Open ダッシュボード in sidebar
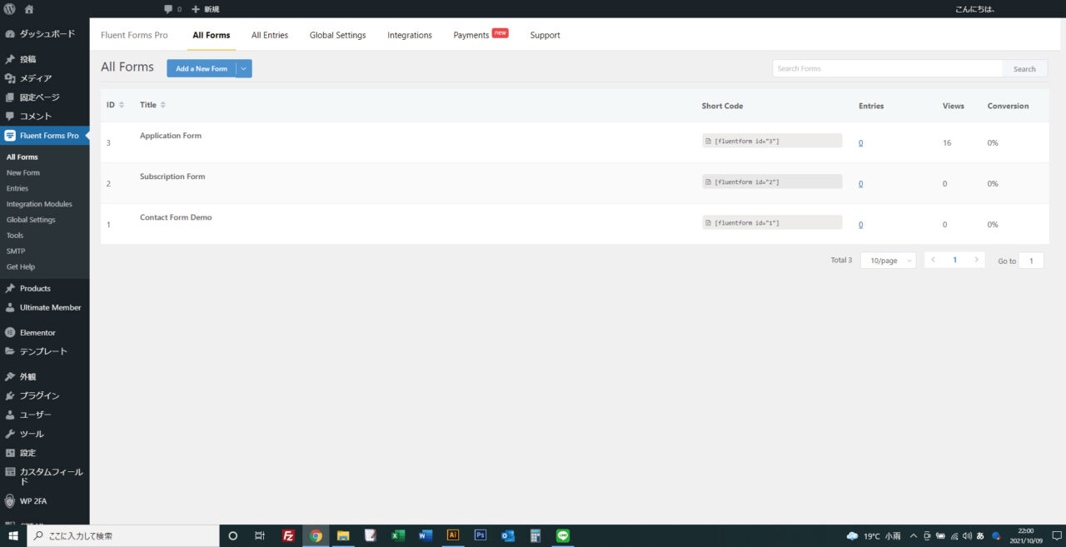This screenshot has width=1066, height=547. click(x=45, y=34)
